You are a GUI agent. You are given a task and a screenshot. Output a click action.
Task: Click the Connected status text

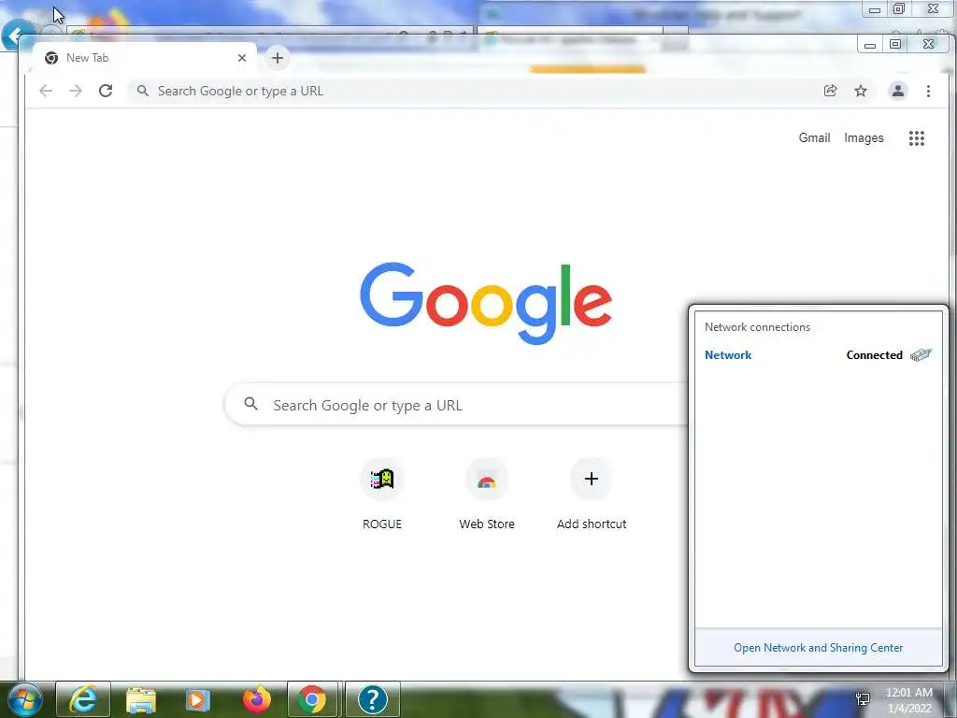click(874, 355)
